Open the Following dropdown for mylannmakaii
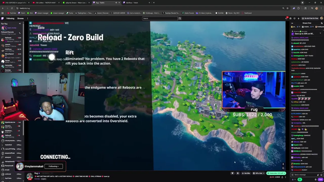The width and height of the screenshot is (324, 182). click(x=54, y=166)
